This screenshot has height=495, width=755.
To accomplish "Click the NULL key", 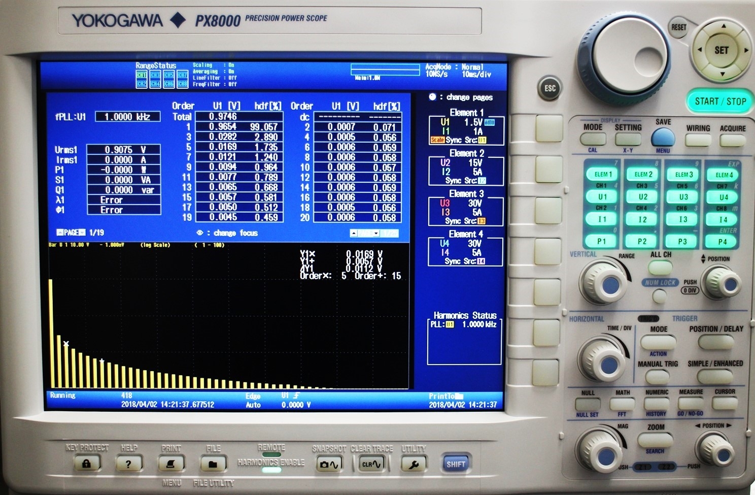I will 588,404.
